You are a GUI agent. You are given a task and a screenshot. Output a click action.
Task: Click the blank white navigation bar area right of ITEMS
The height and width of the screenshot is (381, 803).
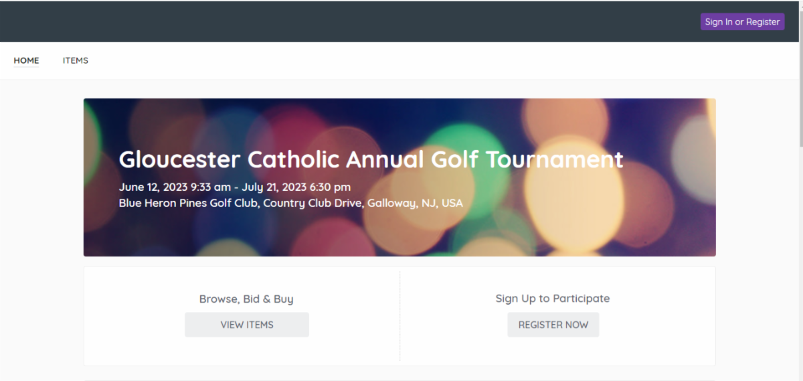pyautogui.click(x=401, y=60)
